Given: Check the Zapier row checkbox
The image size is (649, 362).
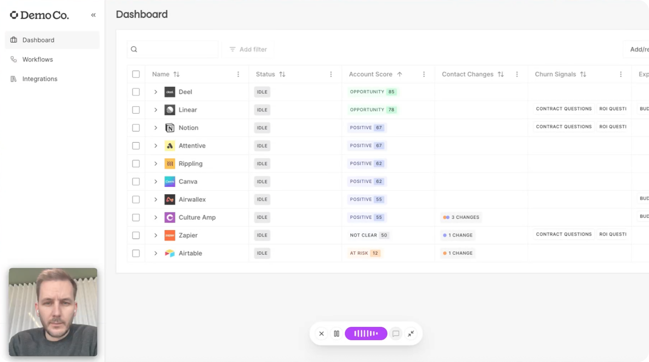Looking at the screenshot, I should pyautogui.click(x=136, y=235).
